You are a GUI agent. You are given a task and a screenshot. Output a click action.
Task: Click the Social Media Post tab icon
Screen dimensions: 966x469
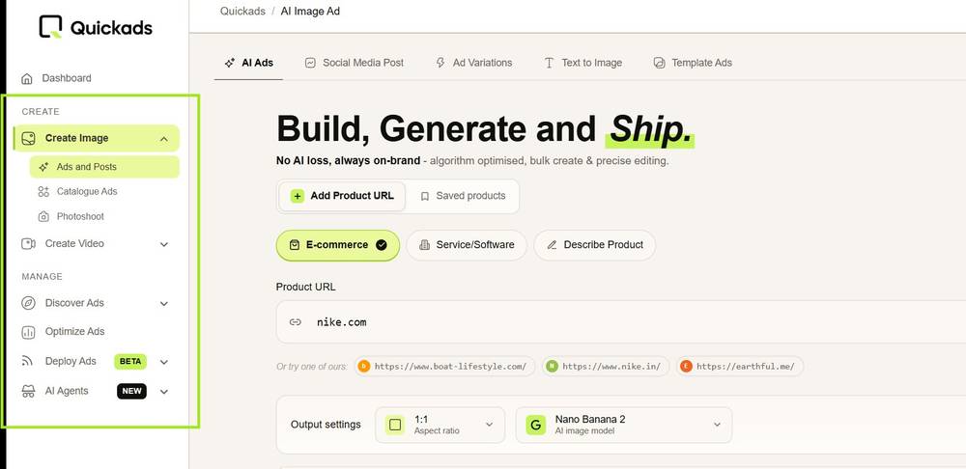click(310, 63)
